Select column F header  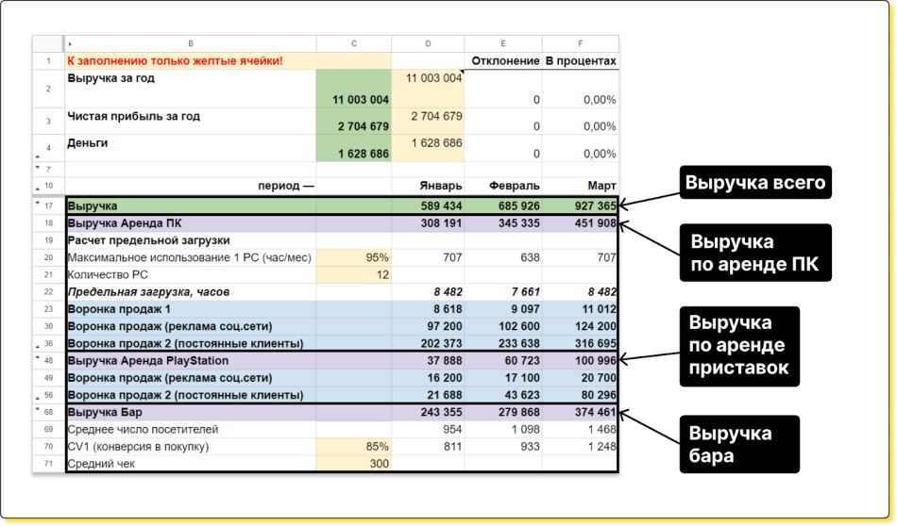[580, 44]
